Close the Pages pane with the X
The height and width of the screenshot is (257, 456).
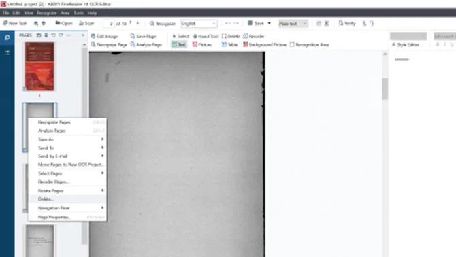pyautogui.click(x=83, y=35)
